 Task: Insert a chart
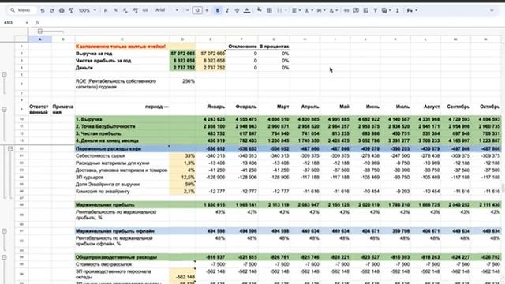point(365,10)
